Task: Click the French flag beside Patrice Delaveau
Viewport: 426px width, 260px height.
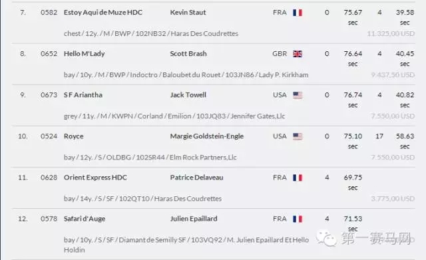Action: (298, 178)
